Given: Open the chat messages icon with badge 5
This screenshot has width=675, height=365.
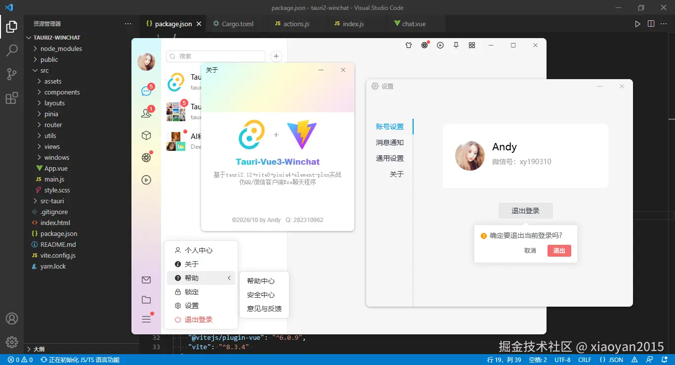Looking at the screenshot, I should 146,91.
